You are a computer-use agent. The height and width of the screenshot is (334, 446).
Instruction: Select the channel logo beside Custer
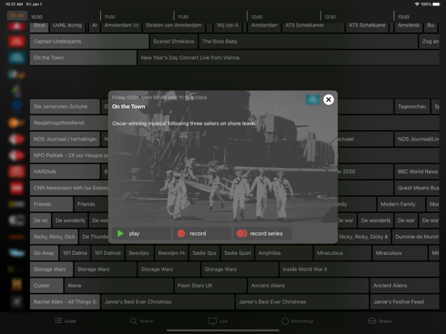pyautogui.click(x=16, y=285)
